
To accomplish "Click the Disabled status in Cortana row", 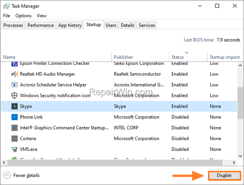I will [180, 139].
